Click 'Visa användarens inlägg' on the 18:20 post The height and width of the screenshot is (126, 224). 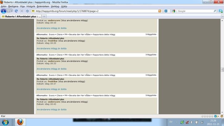coord(72,41)
